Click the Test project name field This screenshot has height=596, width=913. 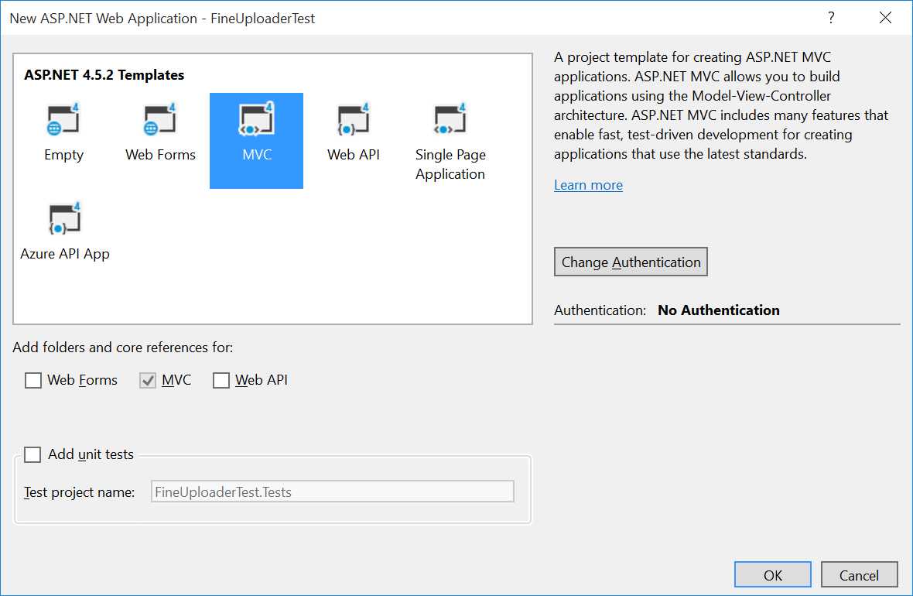(x=333, y=492)
